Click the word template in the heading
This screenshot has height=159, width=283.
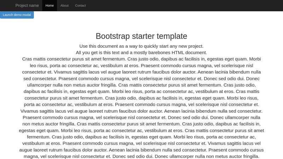point(171,36)
